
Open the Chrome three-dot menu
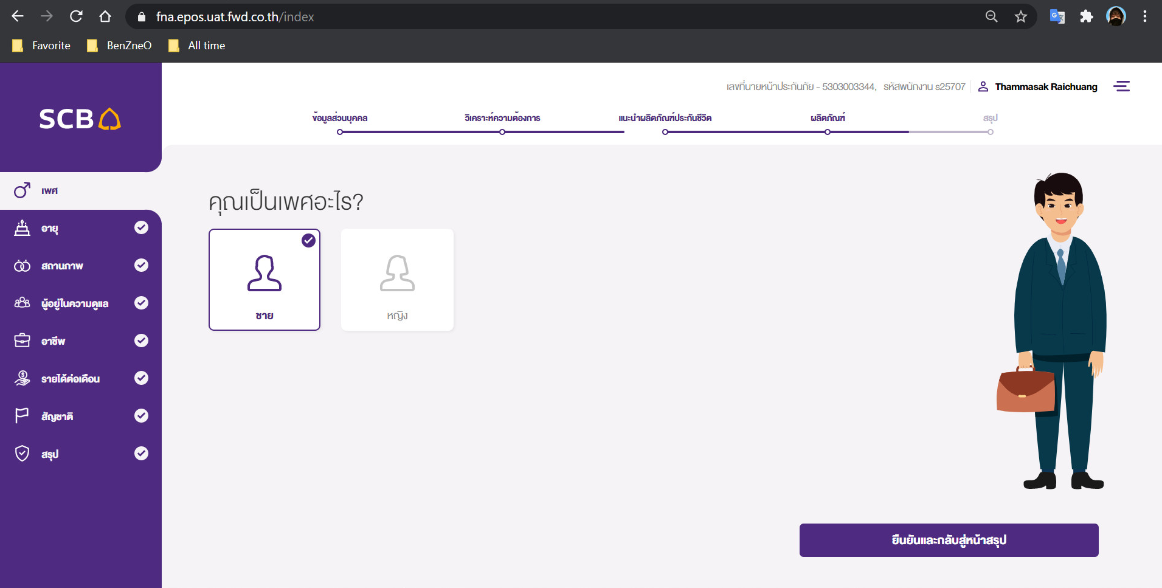1144,17
